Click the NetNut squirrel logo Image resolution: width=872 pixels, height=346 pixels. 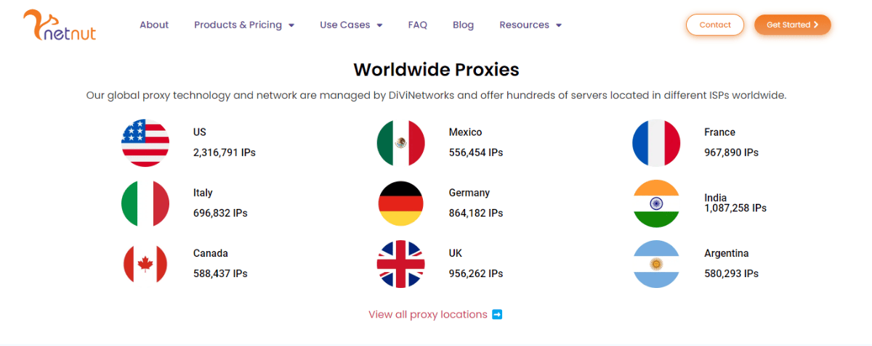tap(60, 25)
